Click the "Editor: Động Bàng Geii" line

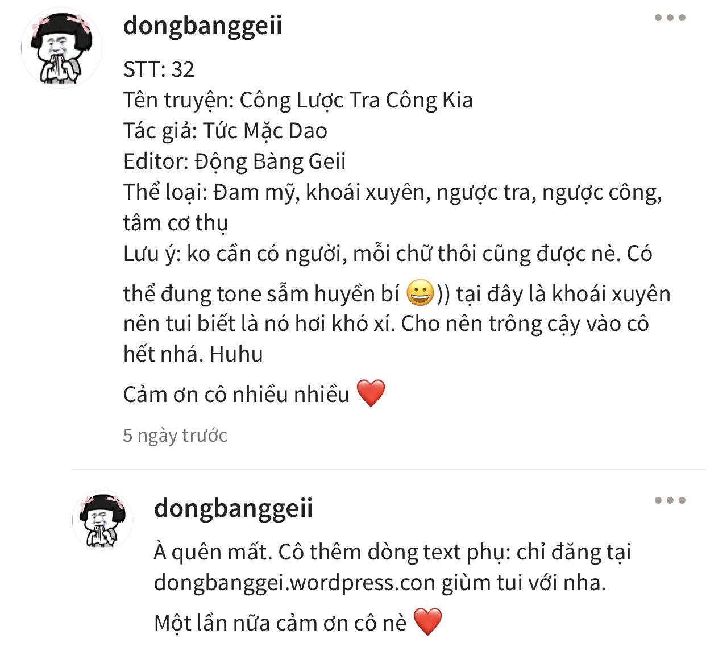coord(234,162)
